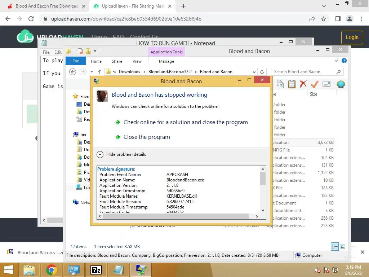This screenshot has height=277, width=369.
Task: Open Explorer help question mark icon
Action: point(344,61)
